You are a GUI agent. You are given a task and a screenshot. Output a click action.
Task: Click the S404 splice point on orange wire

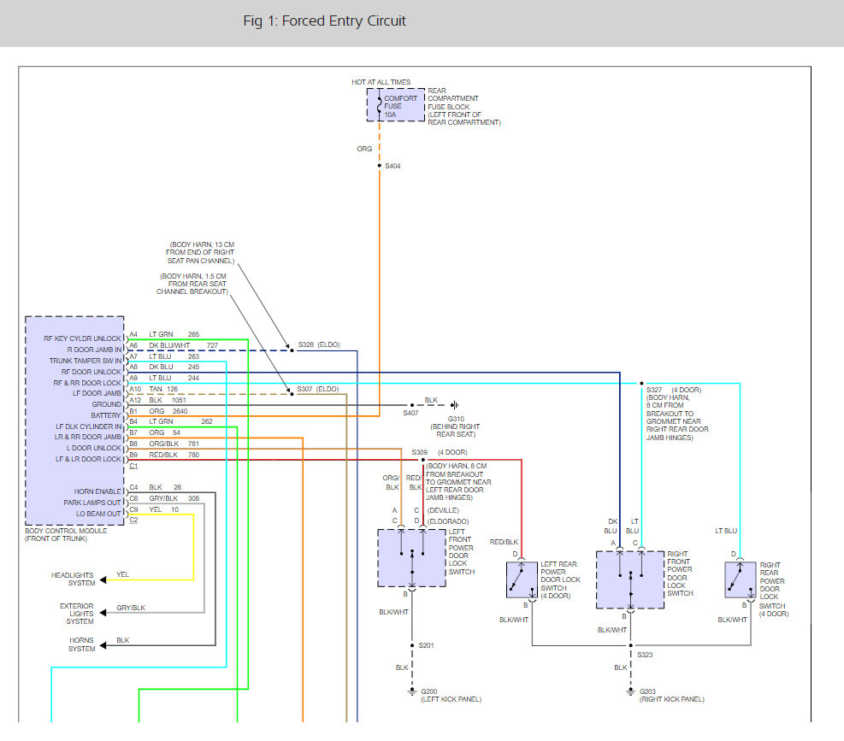click(x=380, y=166)
